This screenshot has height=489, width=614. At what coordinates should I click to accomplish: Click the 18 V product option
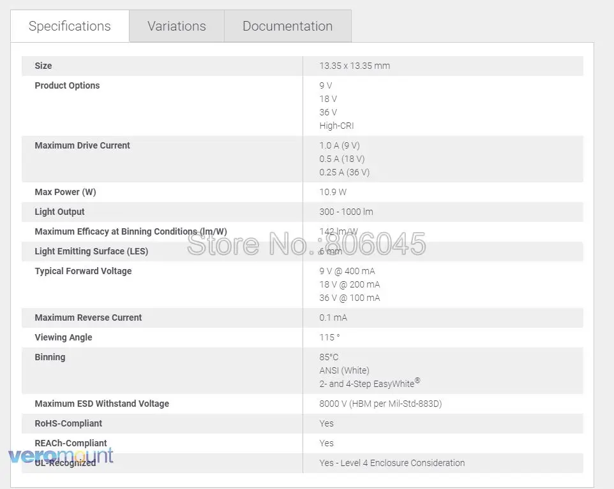[x=328, y=99]
